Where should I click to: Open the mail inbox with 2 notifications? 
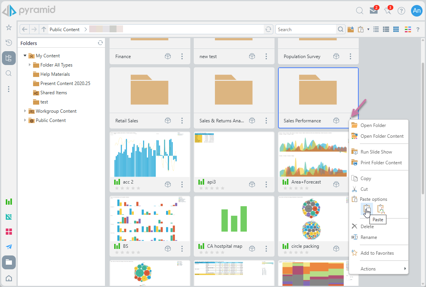tap(373, 11)
